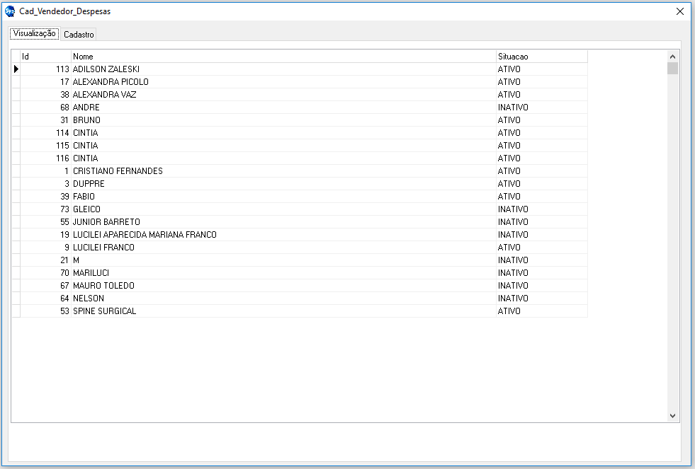695x469 pixels.
Task: Click the scrollbar up arrow
Action: tap(672, 56)
